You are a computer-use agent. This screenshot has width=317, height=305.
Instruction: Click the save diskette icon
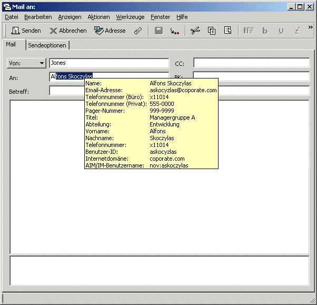[x=158, y=31]
